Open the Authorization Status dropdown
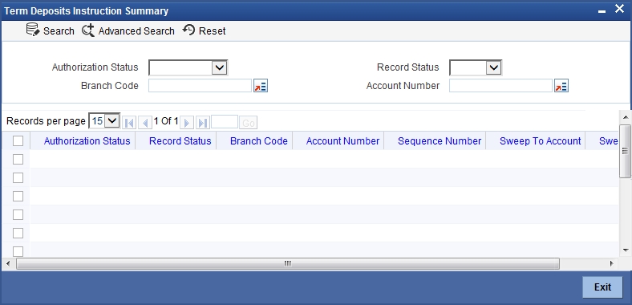Viewport: 632px width, 305px height. pyautogui.click(x=188, y=67)
